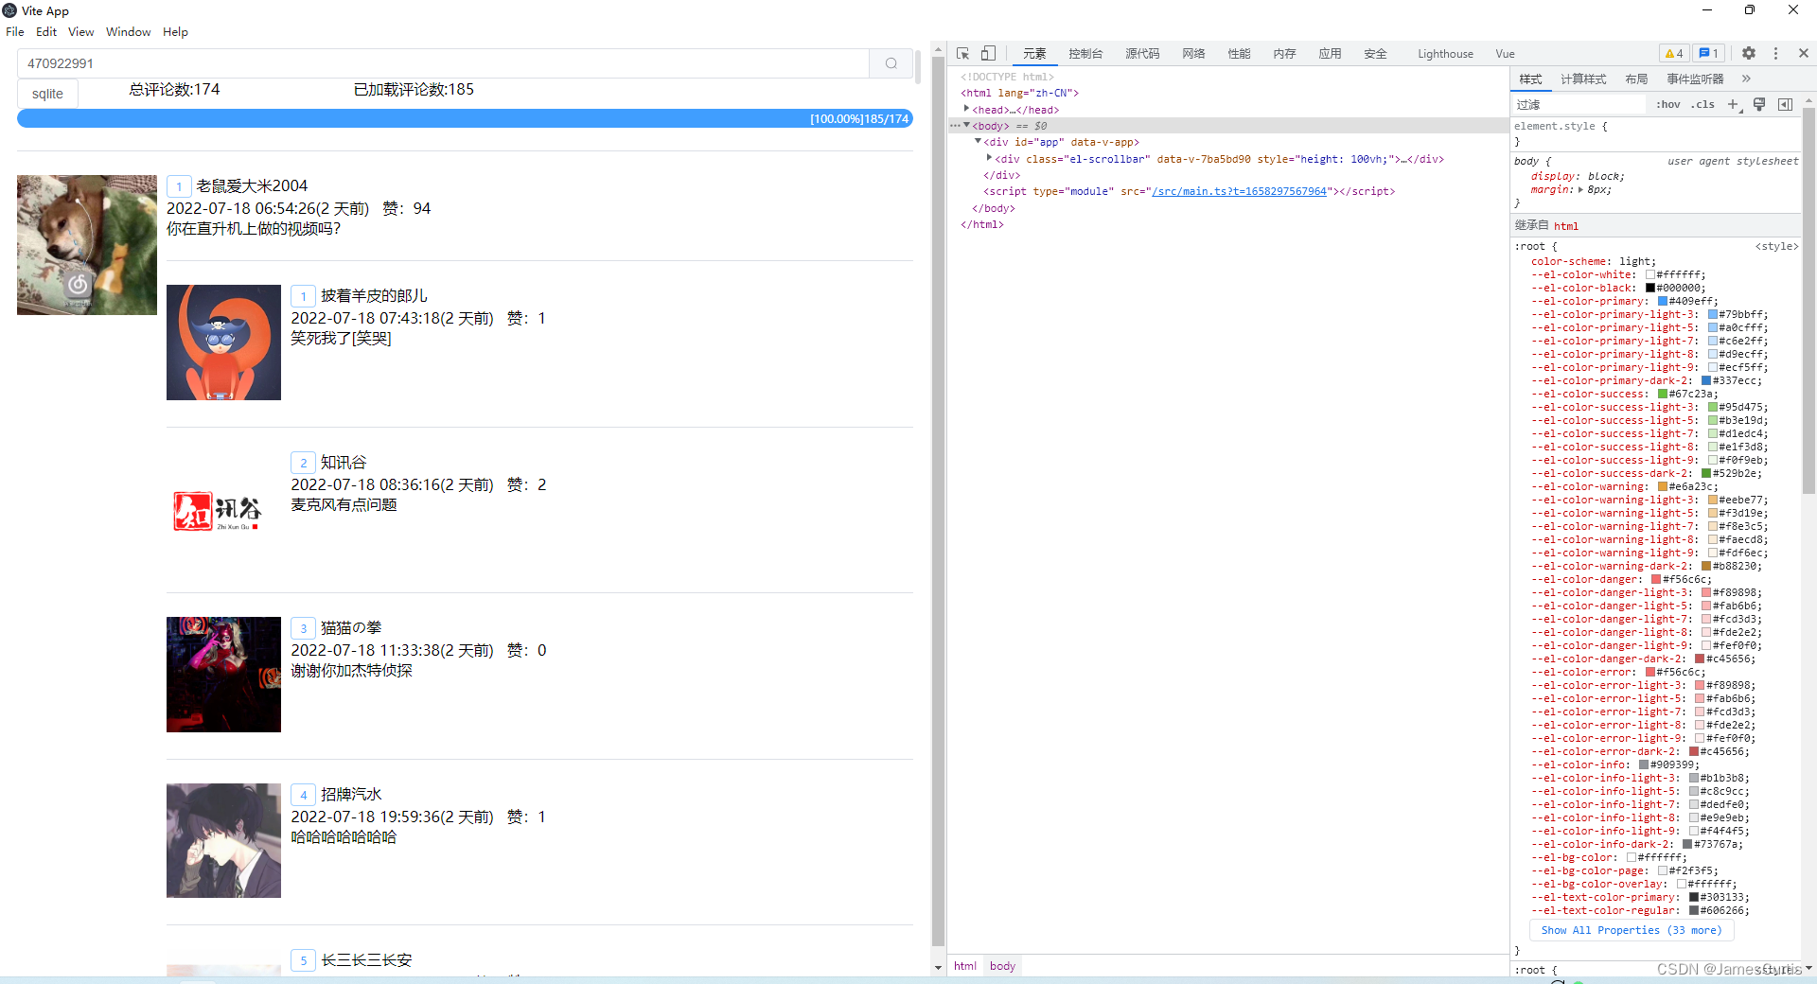The height and width of the screenshot is (984, 1817).
Task: Open the Lighthouse tab
Action: coord(1445,54)
